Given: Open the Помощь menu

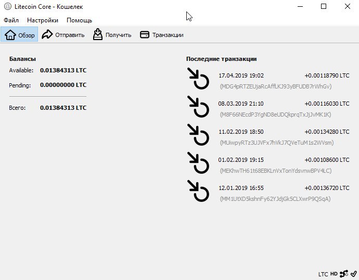Looking at the screenshot, I should point(79,20).
